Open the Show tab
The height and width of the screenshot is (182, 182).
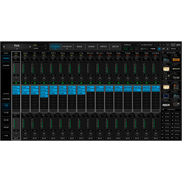point(91,47)
